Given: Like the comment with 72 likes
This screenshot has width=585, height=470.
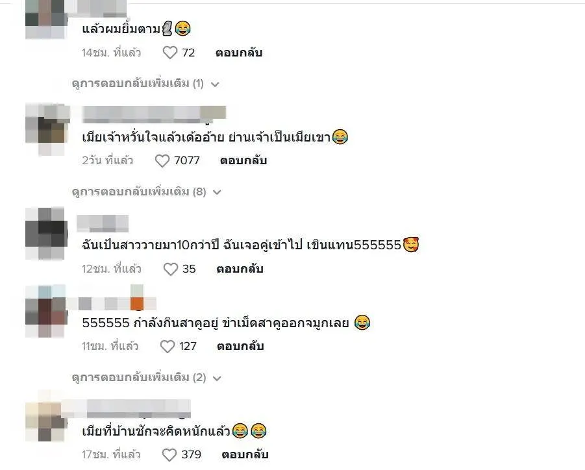Looking at the screenshot, I should pos(169,53).
